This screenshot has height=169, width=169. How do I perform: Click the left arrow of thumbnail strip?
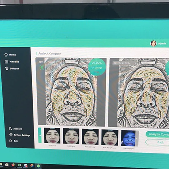click(40, 135)
